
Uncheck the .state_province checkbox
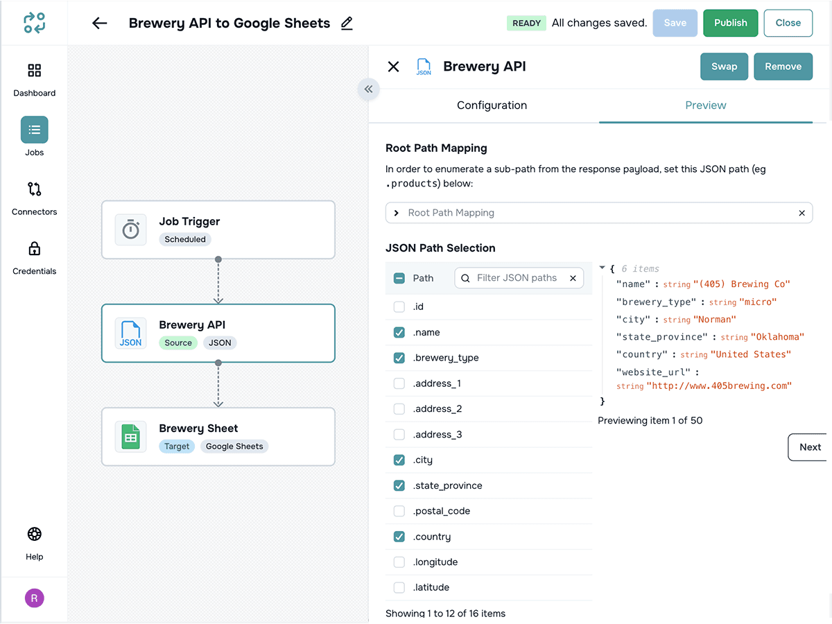(399, 485)
